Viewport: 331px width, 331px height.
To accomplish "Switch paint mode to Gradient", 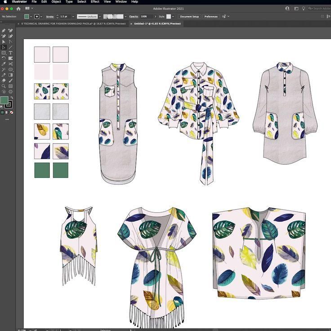I will tap(7, 112).
